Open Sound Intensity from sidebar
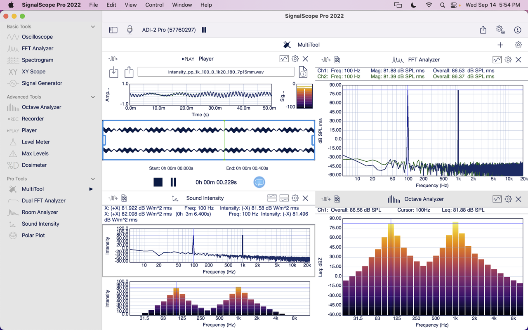The image size is (528, 330). (x=40, y=224)
